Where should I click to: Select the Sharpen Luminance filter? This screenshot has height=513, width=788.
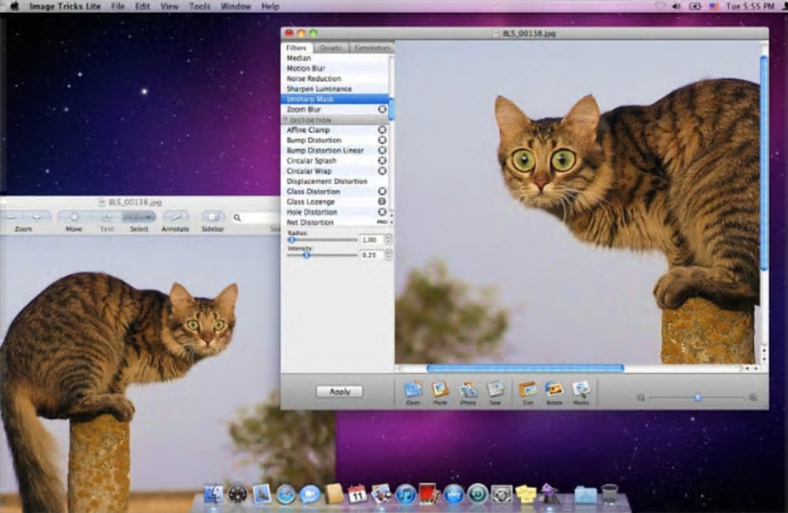pyautogui.click(x=335, y=89)
